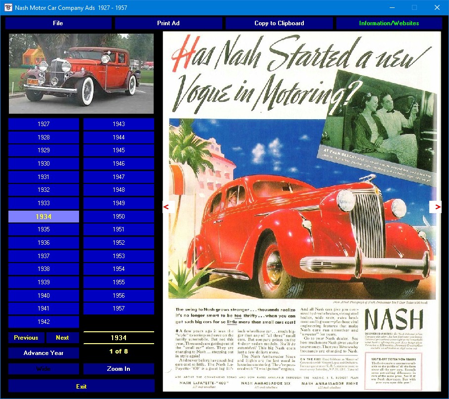The height and width of the screenshot is (399, 449).
Task: Select the year 1932
Action: 43,190
